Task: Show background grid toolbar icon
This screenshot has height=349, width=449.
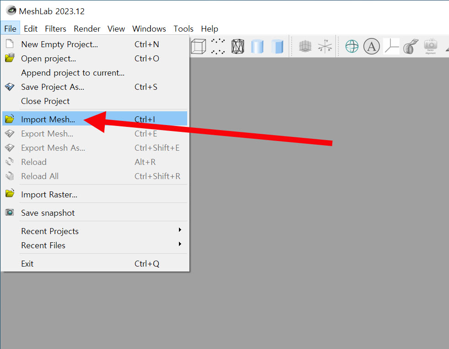Action: click(x=305, y=46)
